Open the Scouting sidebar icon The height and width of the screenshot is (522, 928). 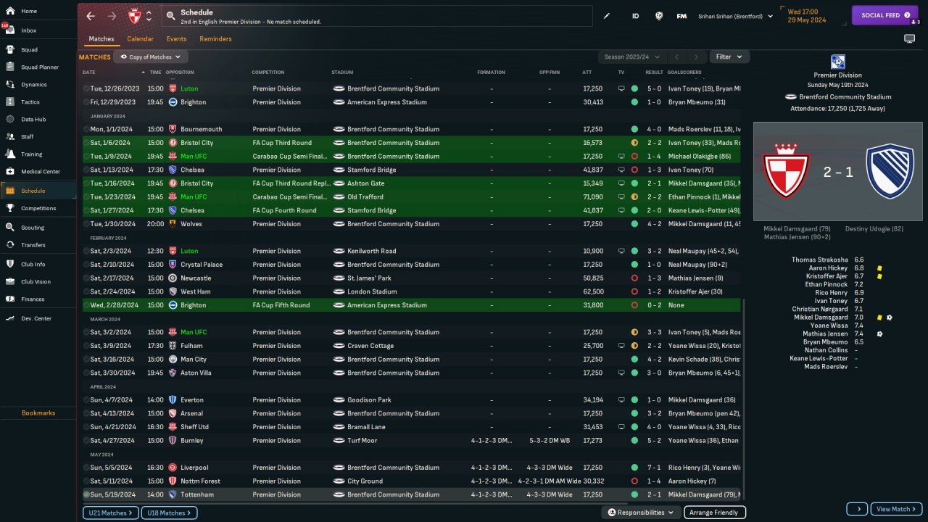point(10,227)
